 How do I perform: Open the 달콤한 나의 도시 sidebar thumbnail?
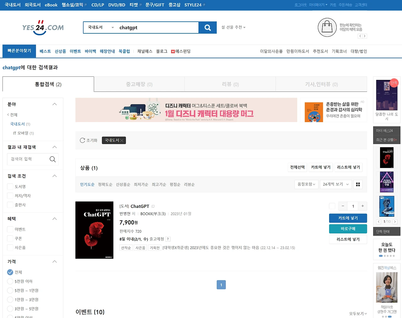click(387, 95)
